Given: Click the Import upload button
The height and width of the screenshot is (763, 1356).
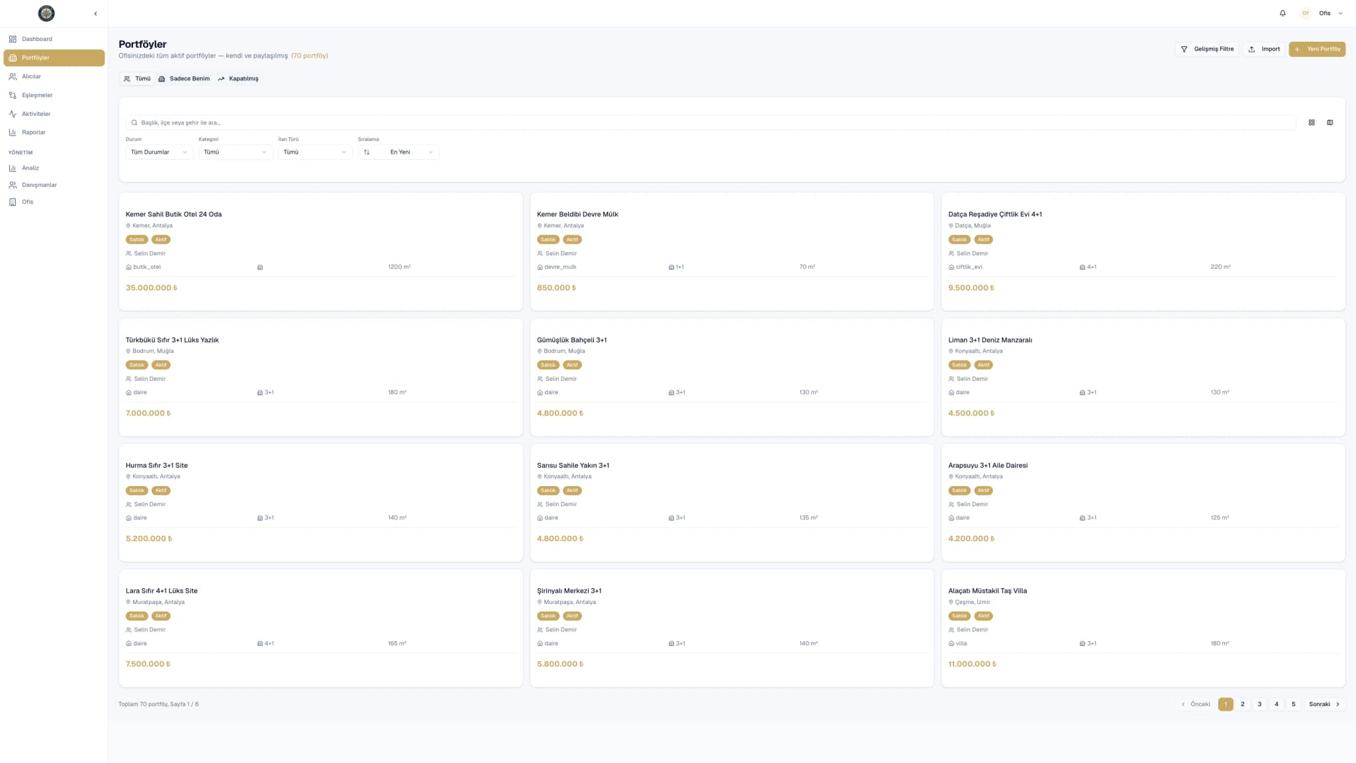Looking at the screenshot, I should (1264, 49).
